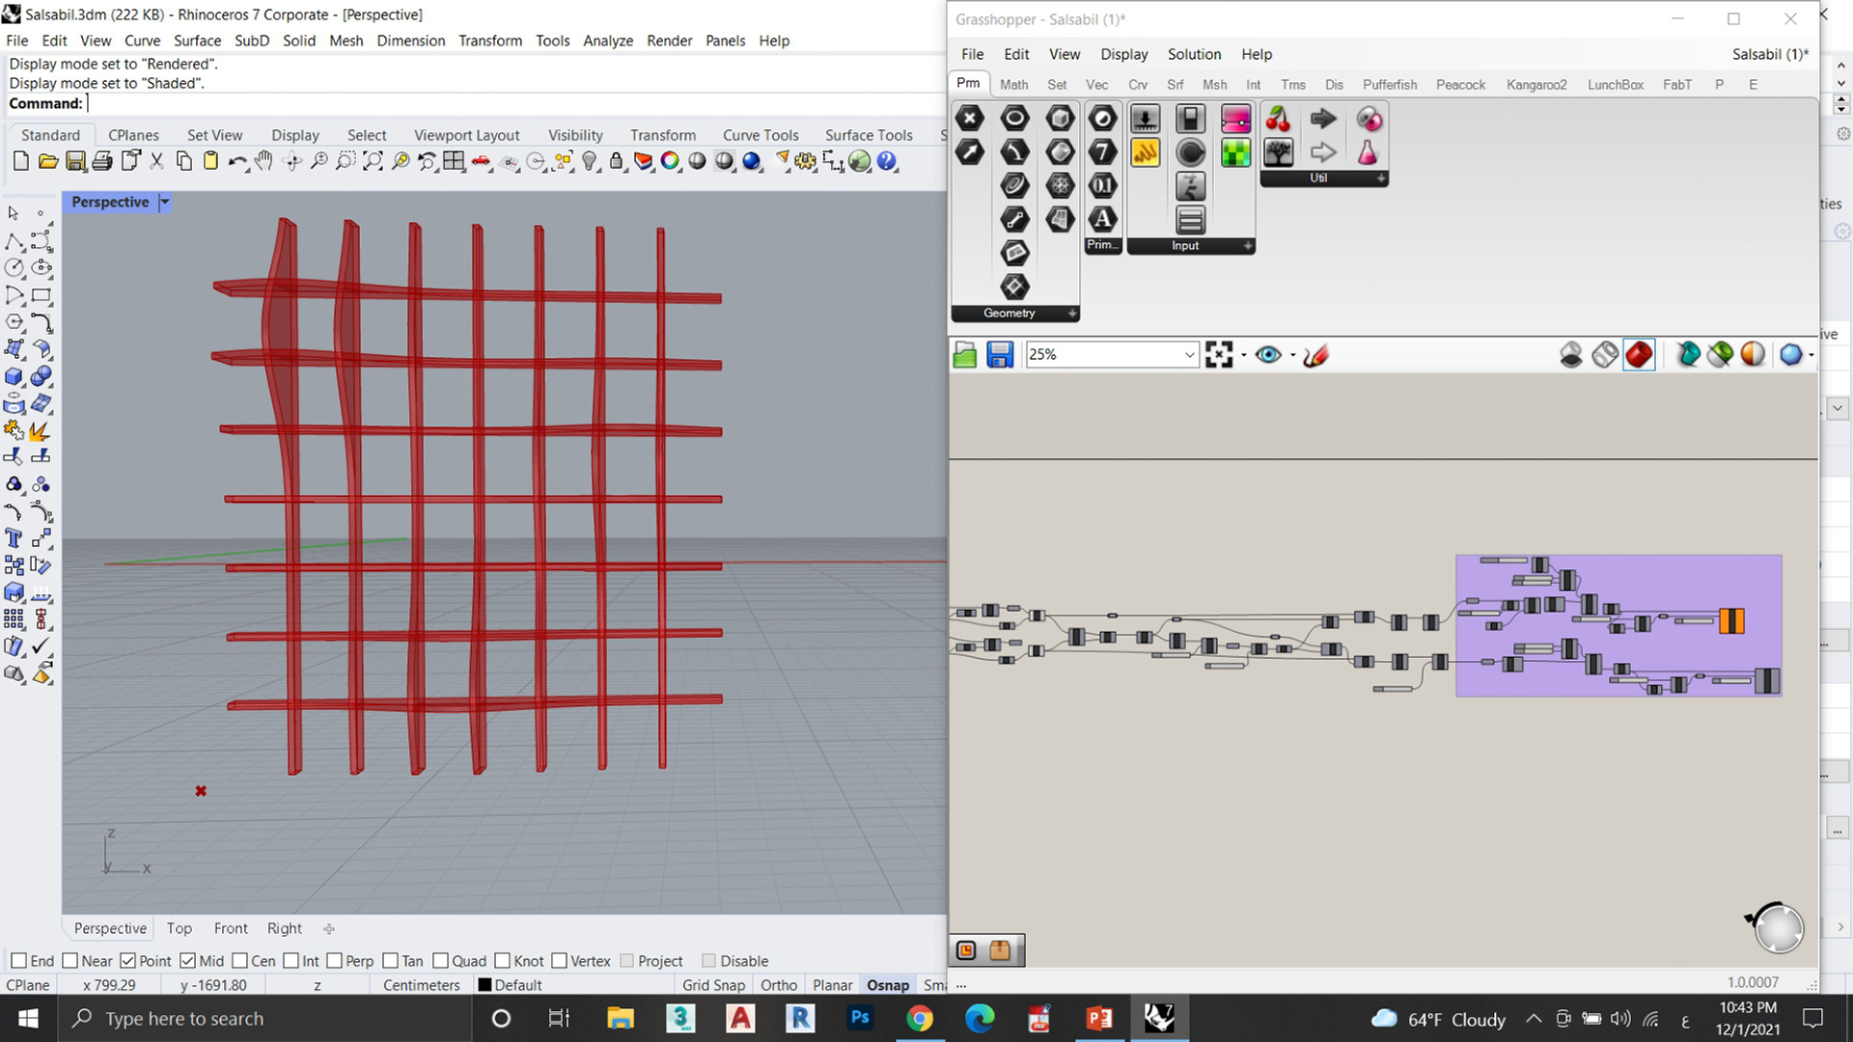Viewport: 1853px width, 1042px height.
Task: Select Rhino's Pan view hand tool
Action: [263, 162]
